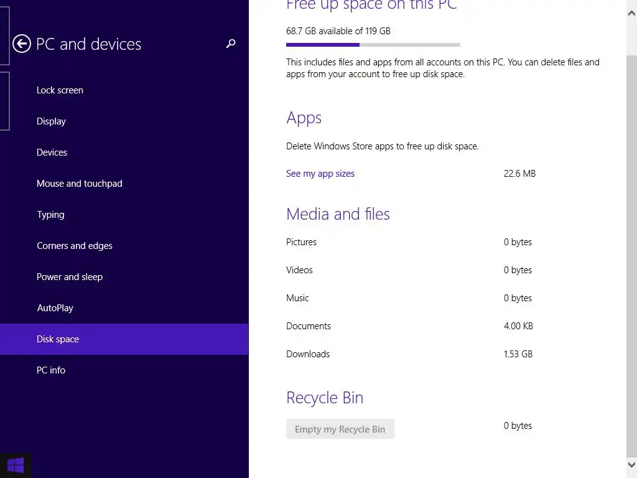Click the Empty my Recycle Bin button
This screenshot has width=637, height=478.
tap(340, 429)
